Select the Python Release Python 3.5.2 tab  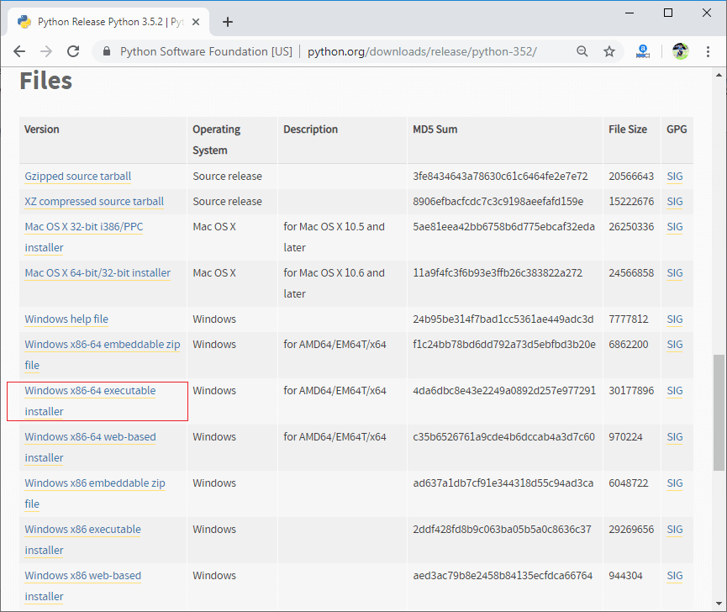(108, 22)
